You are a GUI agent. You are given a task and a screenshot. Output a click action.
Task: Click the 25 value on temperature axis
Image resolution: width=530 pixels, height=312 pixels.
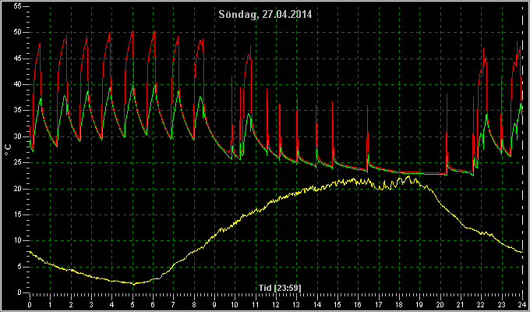click(x=18, y=163)
